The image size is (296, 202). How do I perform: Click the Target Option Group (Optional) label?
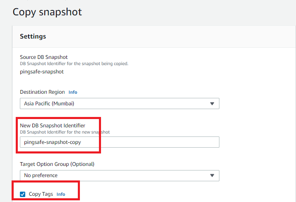57,164
